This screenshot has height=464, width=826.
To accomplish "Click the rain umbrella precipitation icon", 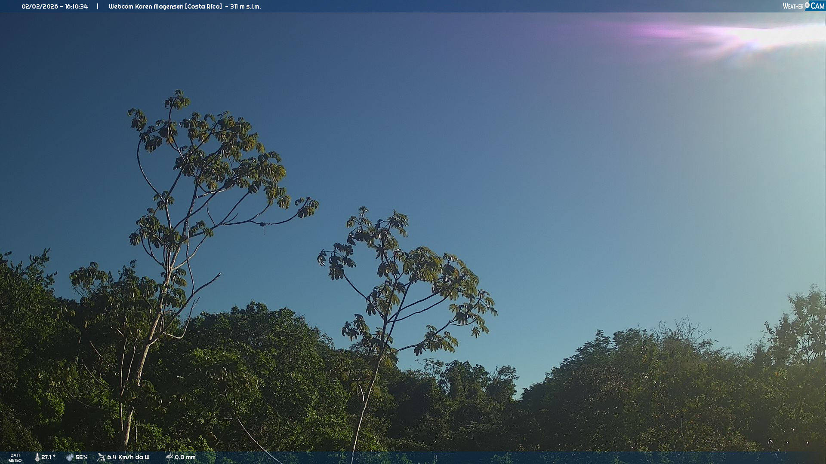I will [169, 457].
